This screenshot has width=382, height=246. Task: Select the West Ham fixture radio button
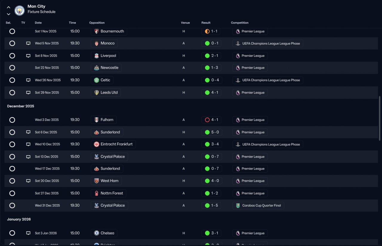[12, 181]
